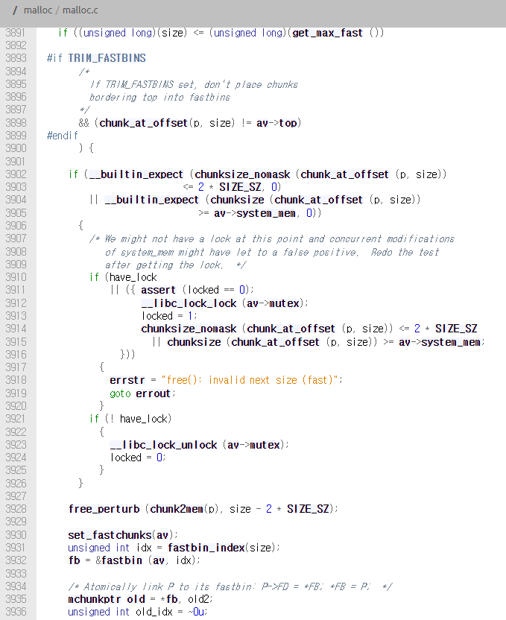Click line number 3921

coord(16,419)
